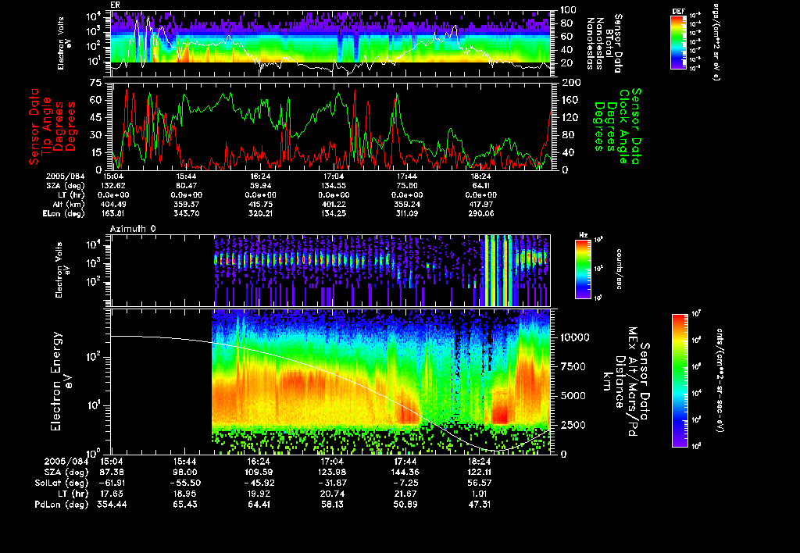Select the 'Azimuth 0' panel title
This screenshot has width=800, height=553.
pyautogui.click(x=133, y=229)
